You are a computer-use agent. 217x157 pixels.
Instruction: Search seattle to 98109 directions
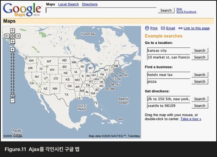[200, 106]
